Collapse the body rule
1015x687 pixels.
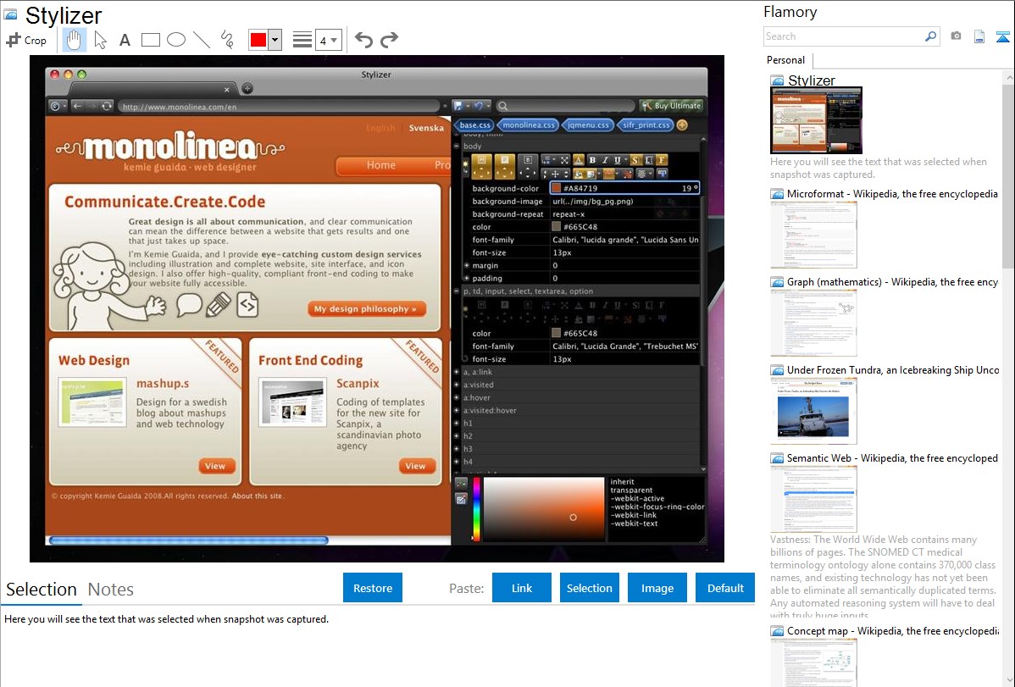(x=457, y=147)
